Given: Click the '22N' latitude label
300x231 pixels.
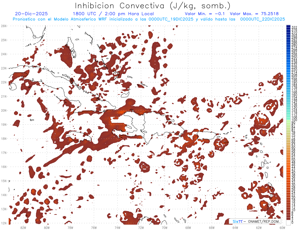Looking at the screenshot, I should click(4, 82).
